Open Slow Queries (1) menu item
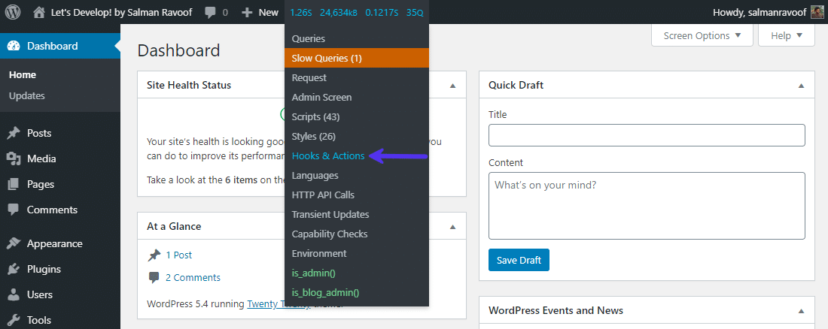Screen dimensions: 828x329 point(327,58)
